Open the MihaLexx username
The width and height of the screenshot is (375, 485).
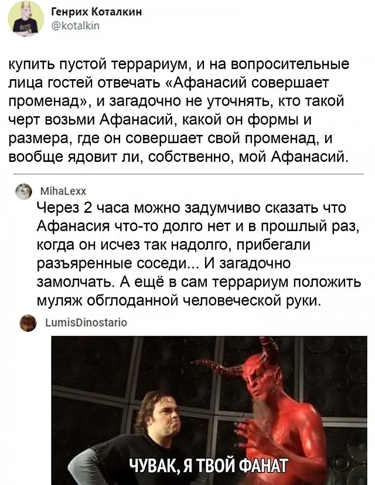[x=63, y=191]
